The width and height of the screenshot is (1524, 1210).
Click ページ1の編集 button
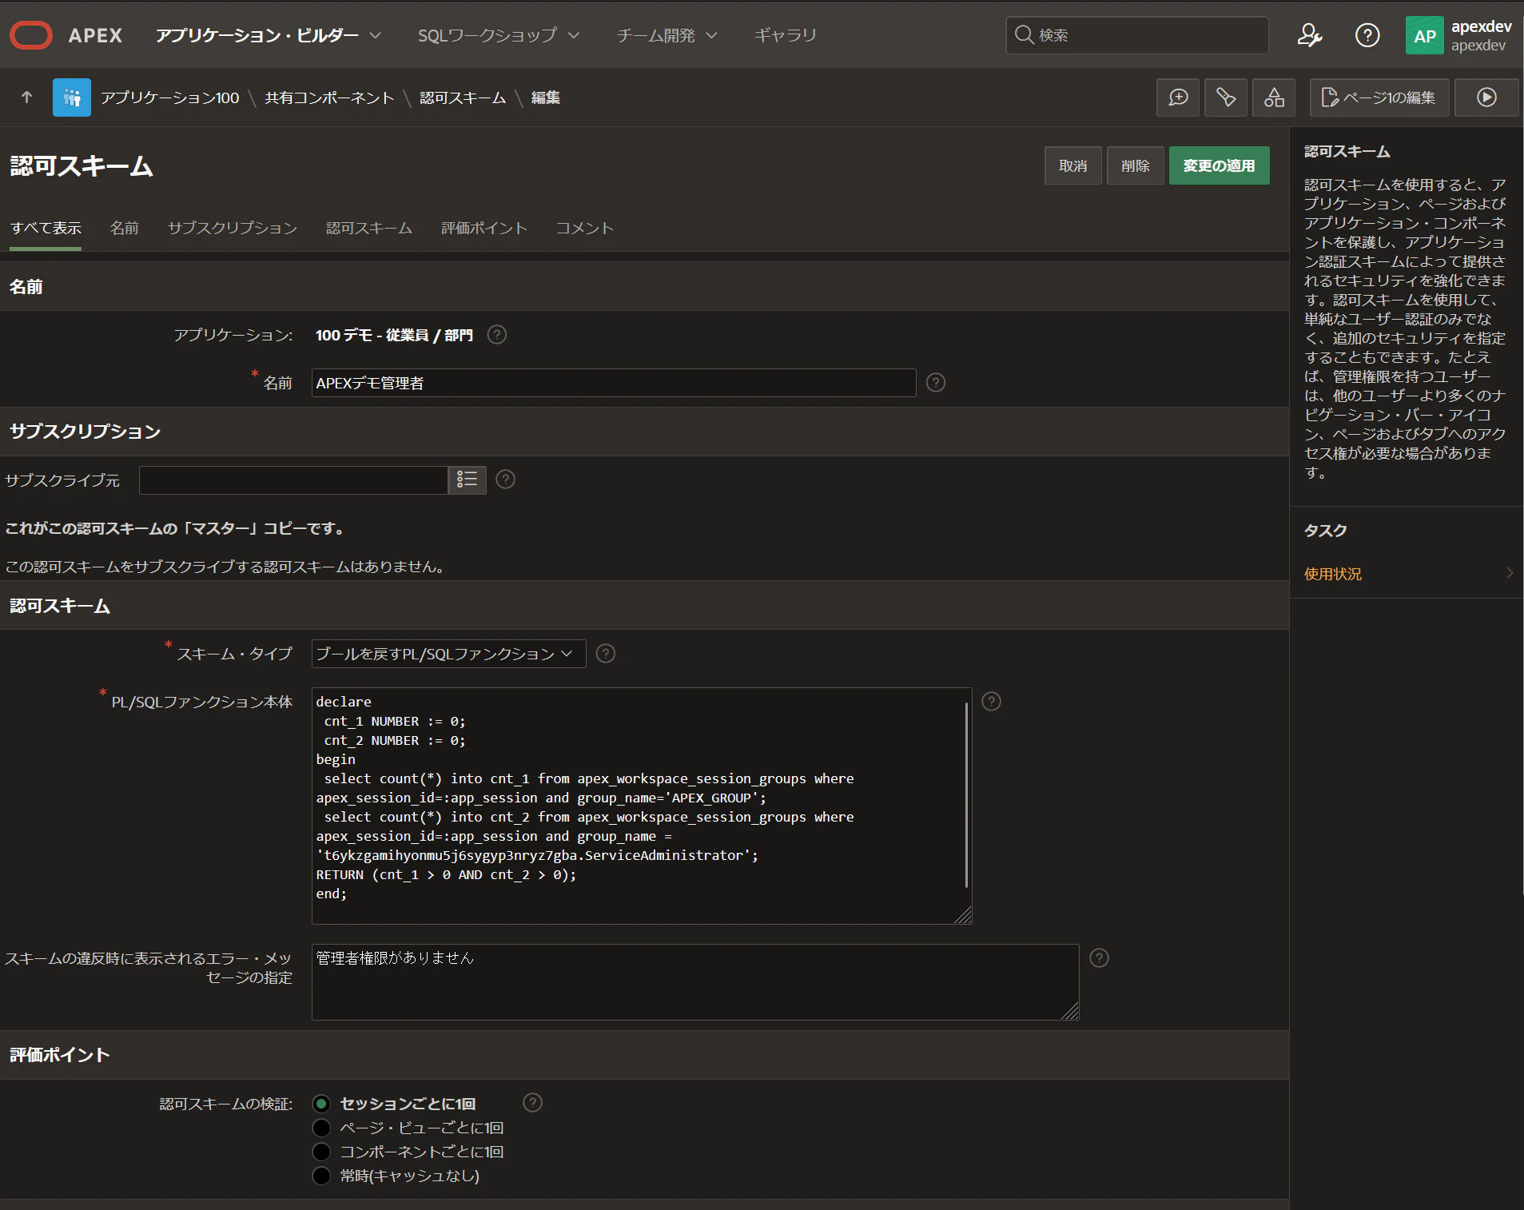[x=1379, y=98]
